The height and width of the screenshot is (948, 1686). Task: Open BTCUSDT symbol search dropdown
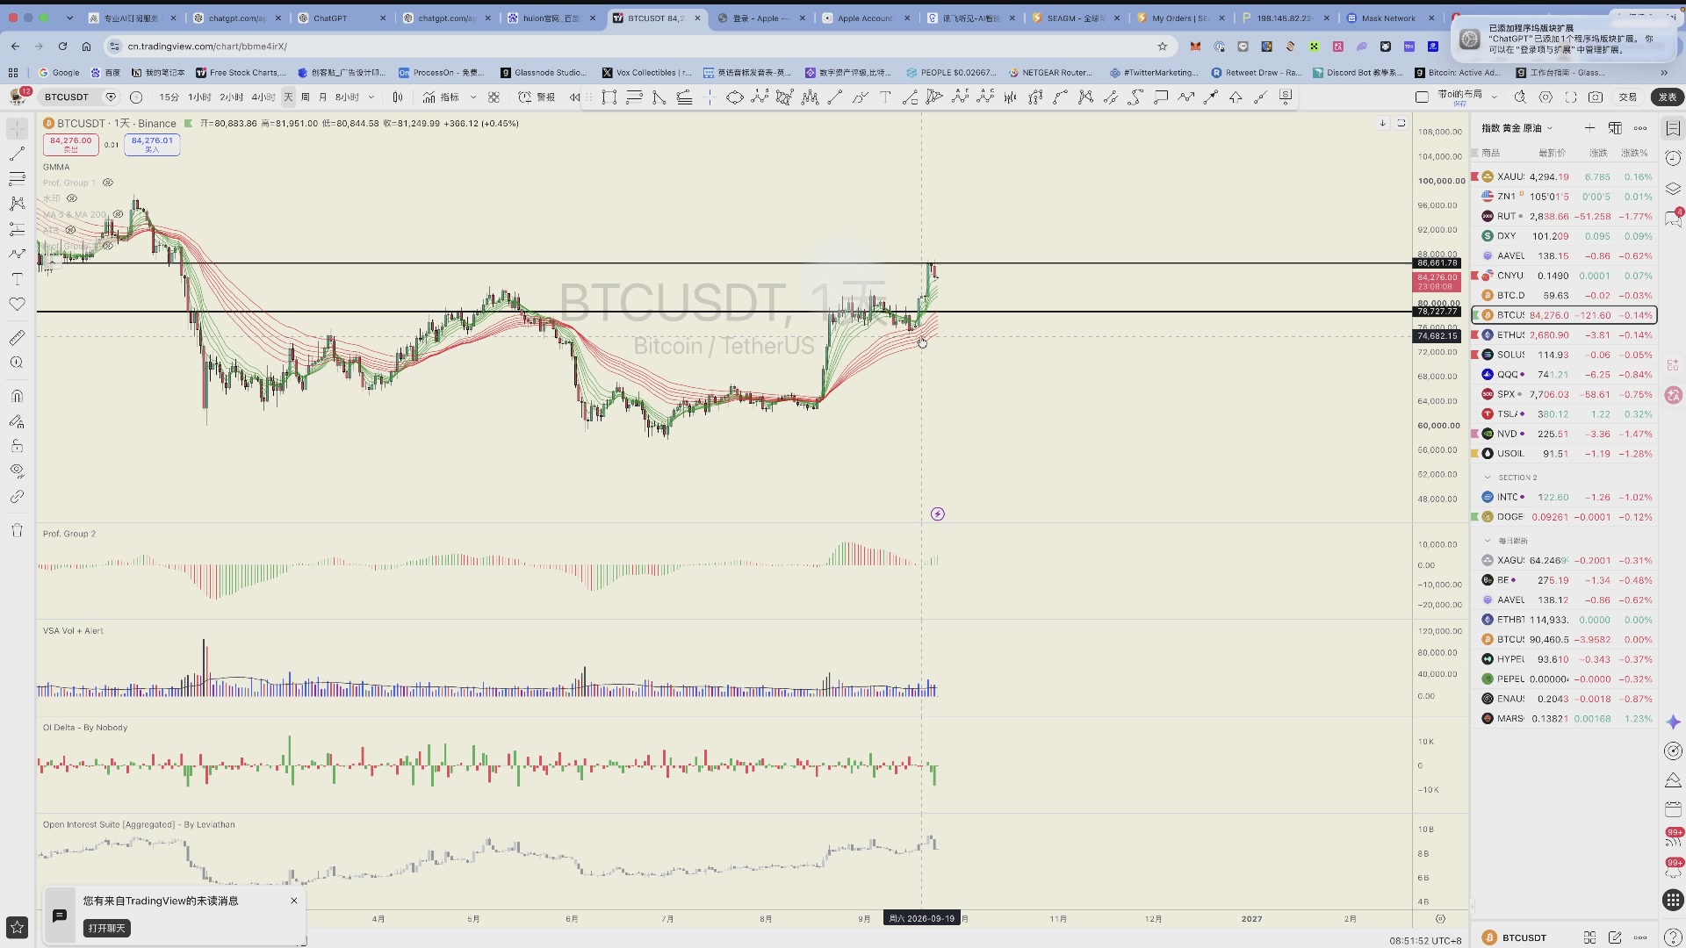67,97
